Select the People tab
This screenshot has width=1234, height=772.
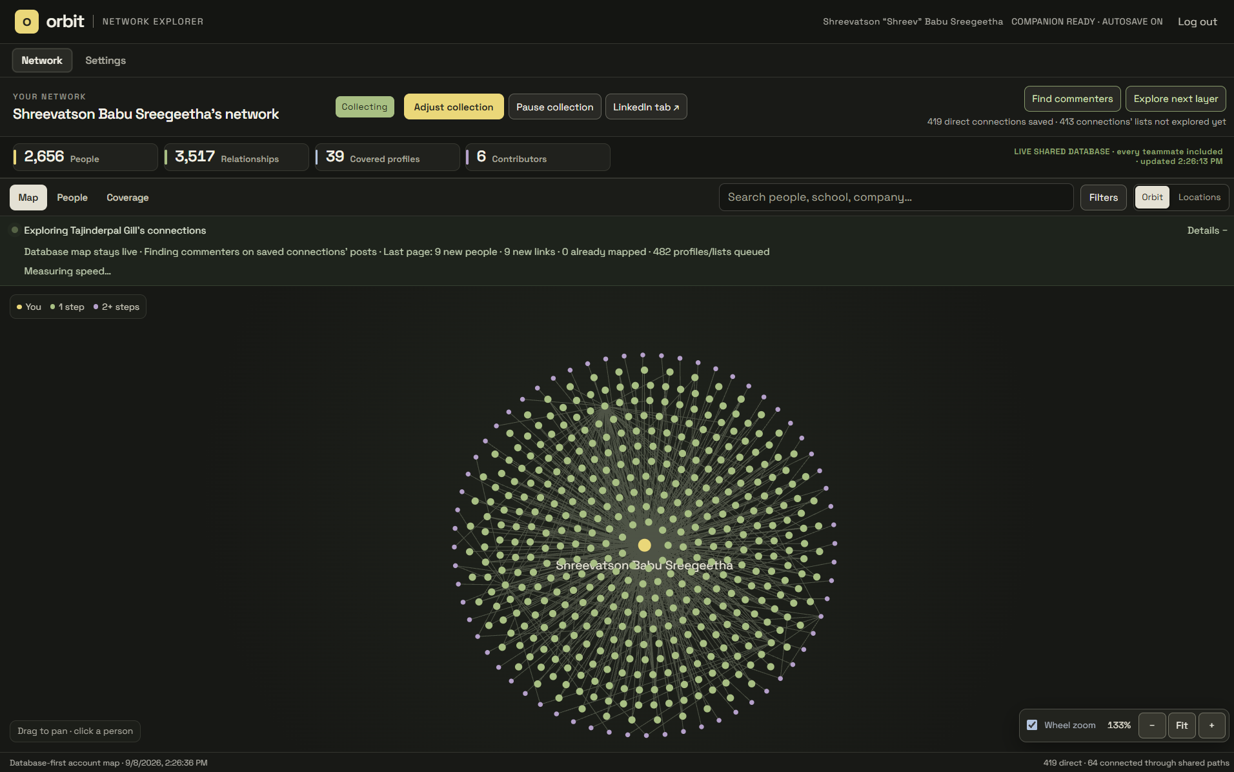[x=72, y=198]
